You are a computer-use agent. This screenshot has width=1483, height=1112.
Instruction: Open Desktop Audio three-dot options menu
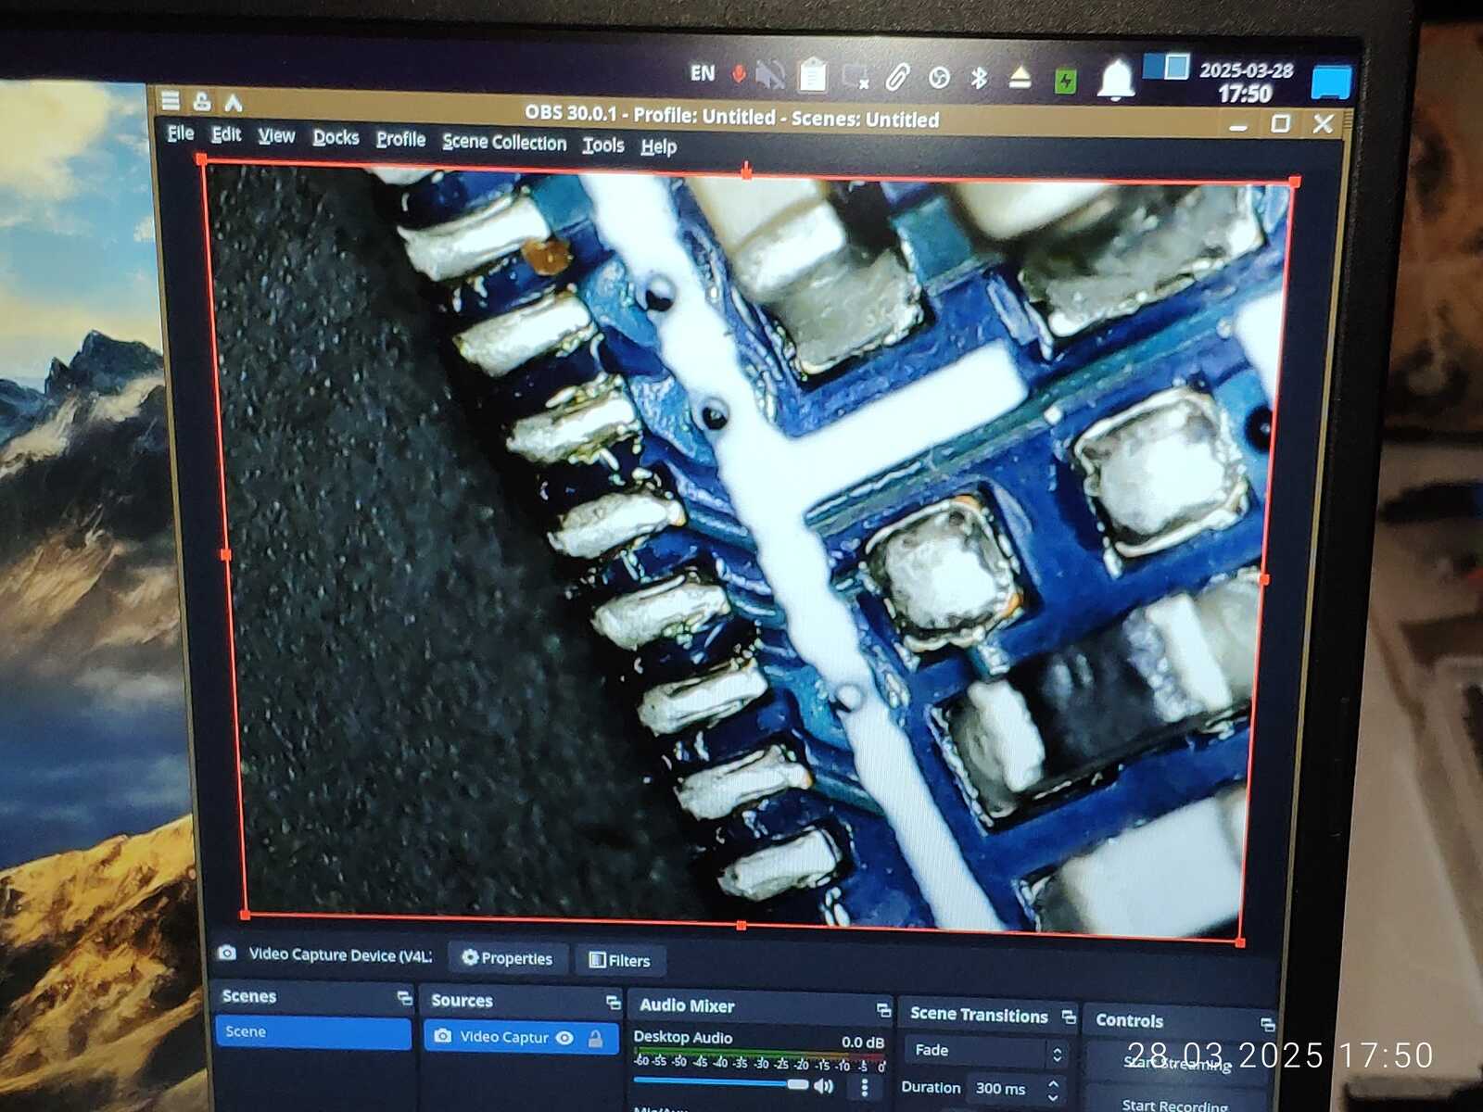[x=864, y=1086]
